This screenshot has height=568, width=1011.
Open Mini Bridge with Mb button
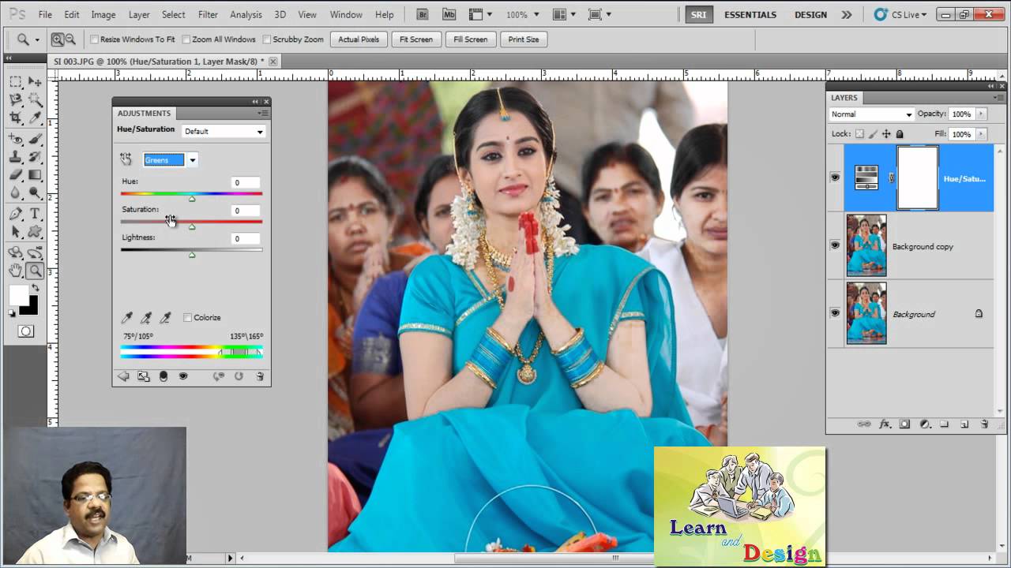pos(449,14)
